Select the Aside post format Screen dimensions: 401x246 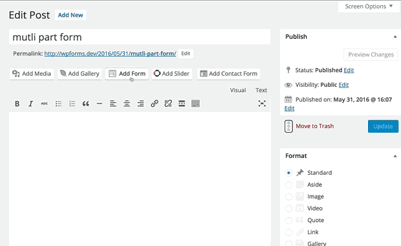coord(288,184)
